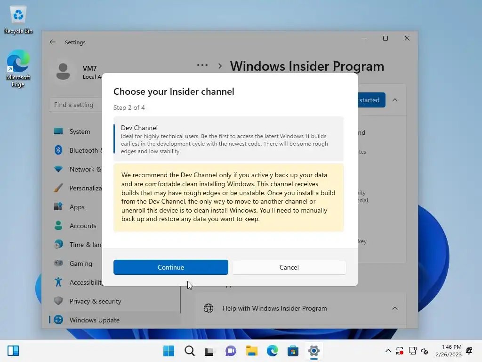Close the Settings window
Screen dimensions: 482x362
click(407, 38)
